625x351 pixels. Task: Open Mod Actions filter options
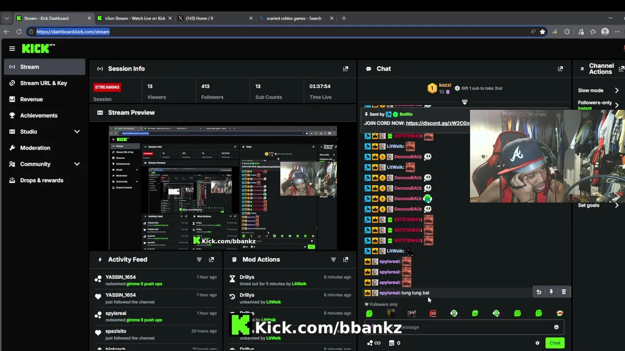333,259
